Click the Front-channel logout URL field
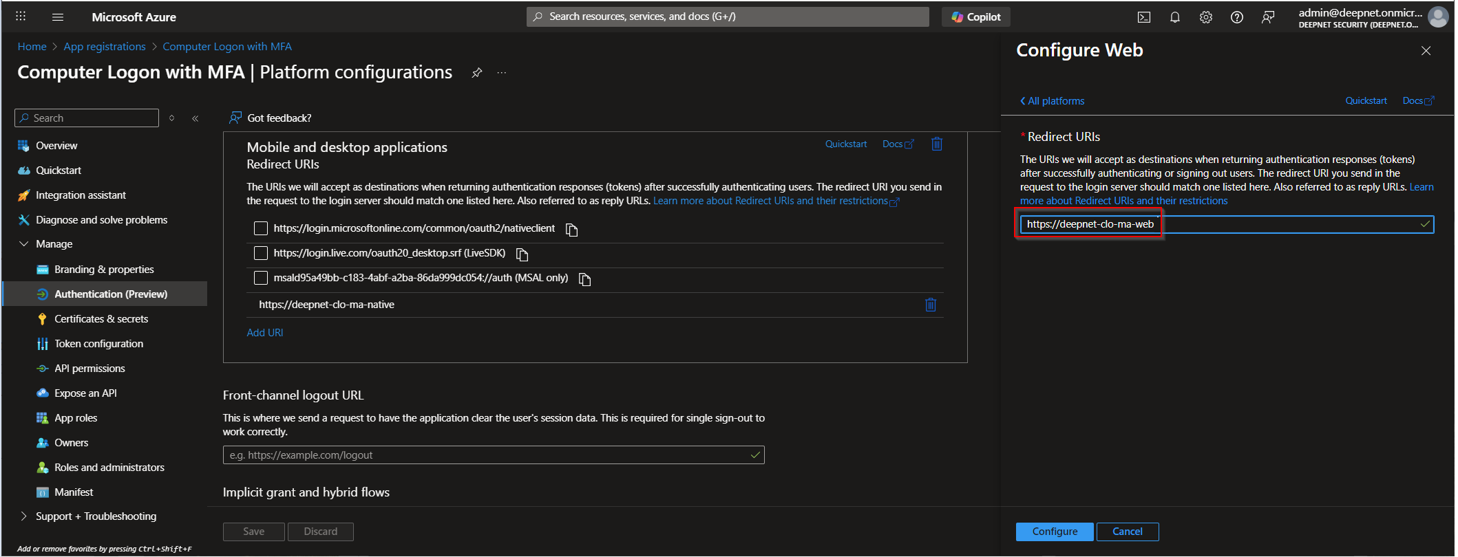The height and width of the screenshot is (557, 1458). tap(486, 455)
